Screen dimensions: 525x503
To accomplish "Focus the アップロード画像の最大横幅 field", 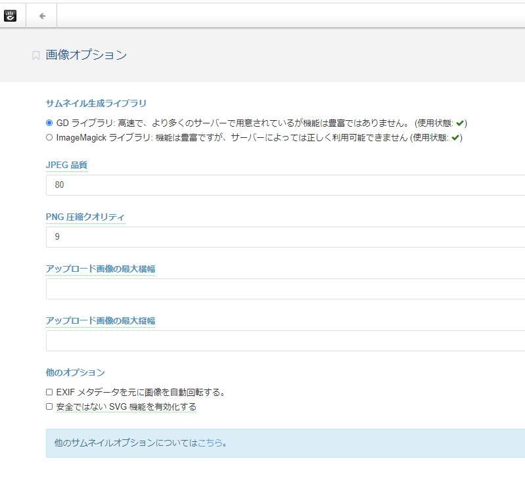I will (285, 288).
